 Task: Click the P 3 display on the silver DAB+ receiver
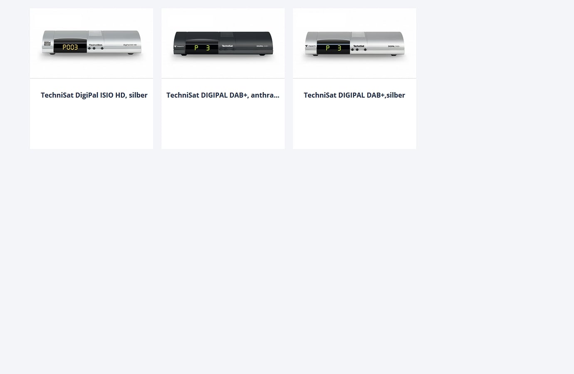[333, 48]
